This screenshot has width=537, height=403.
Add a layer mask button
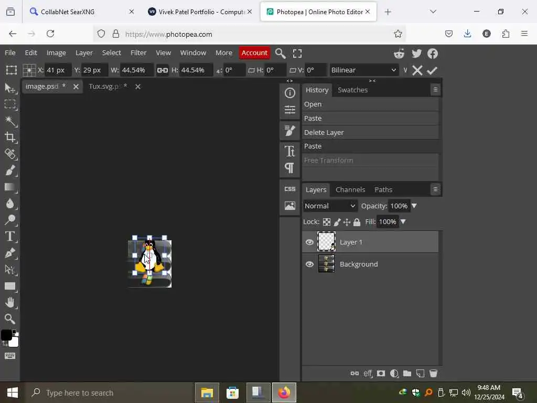pyautogui.click(x=381, y=373)
